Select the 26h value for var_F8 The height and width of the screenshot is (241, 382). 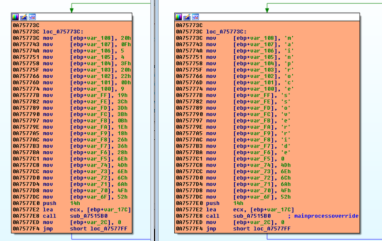tap(123, 140)
